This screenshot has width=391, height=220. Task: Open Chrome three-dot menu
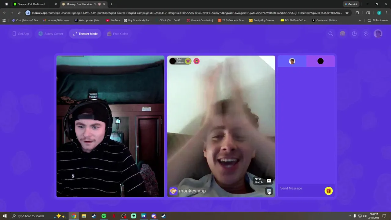387,13
